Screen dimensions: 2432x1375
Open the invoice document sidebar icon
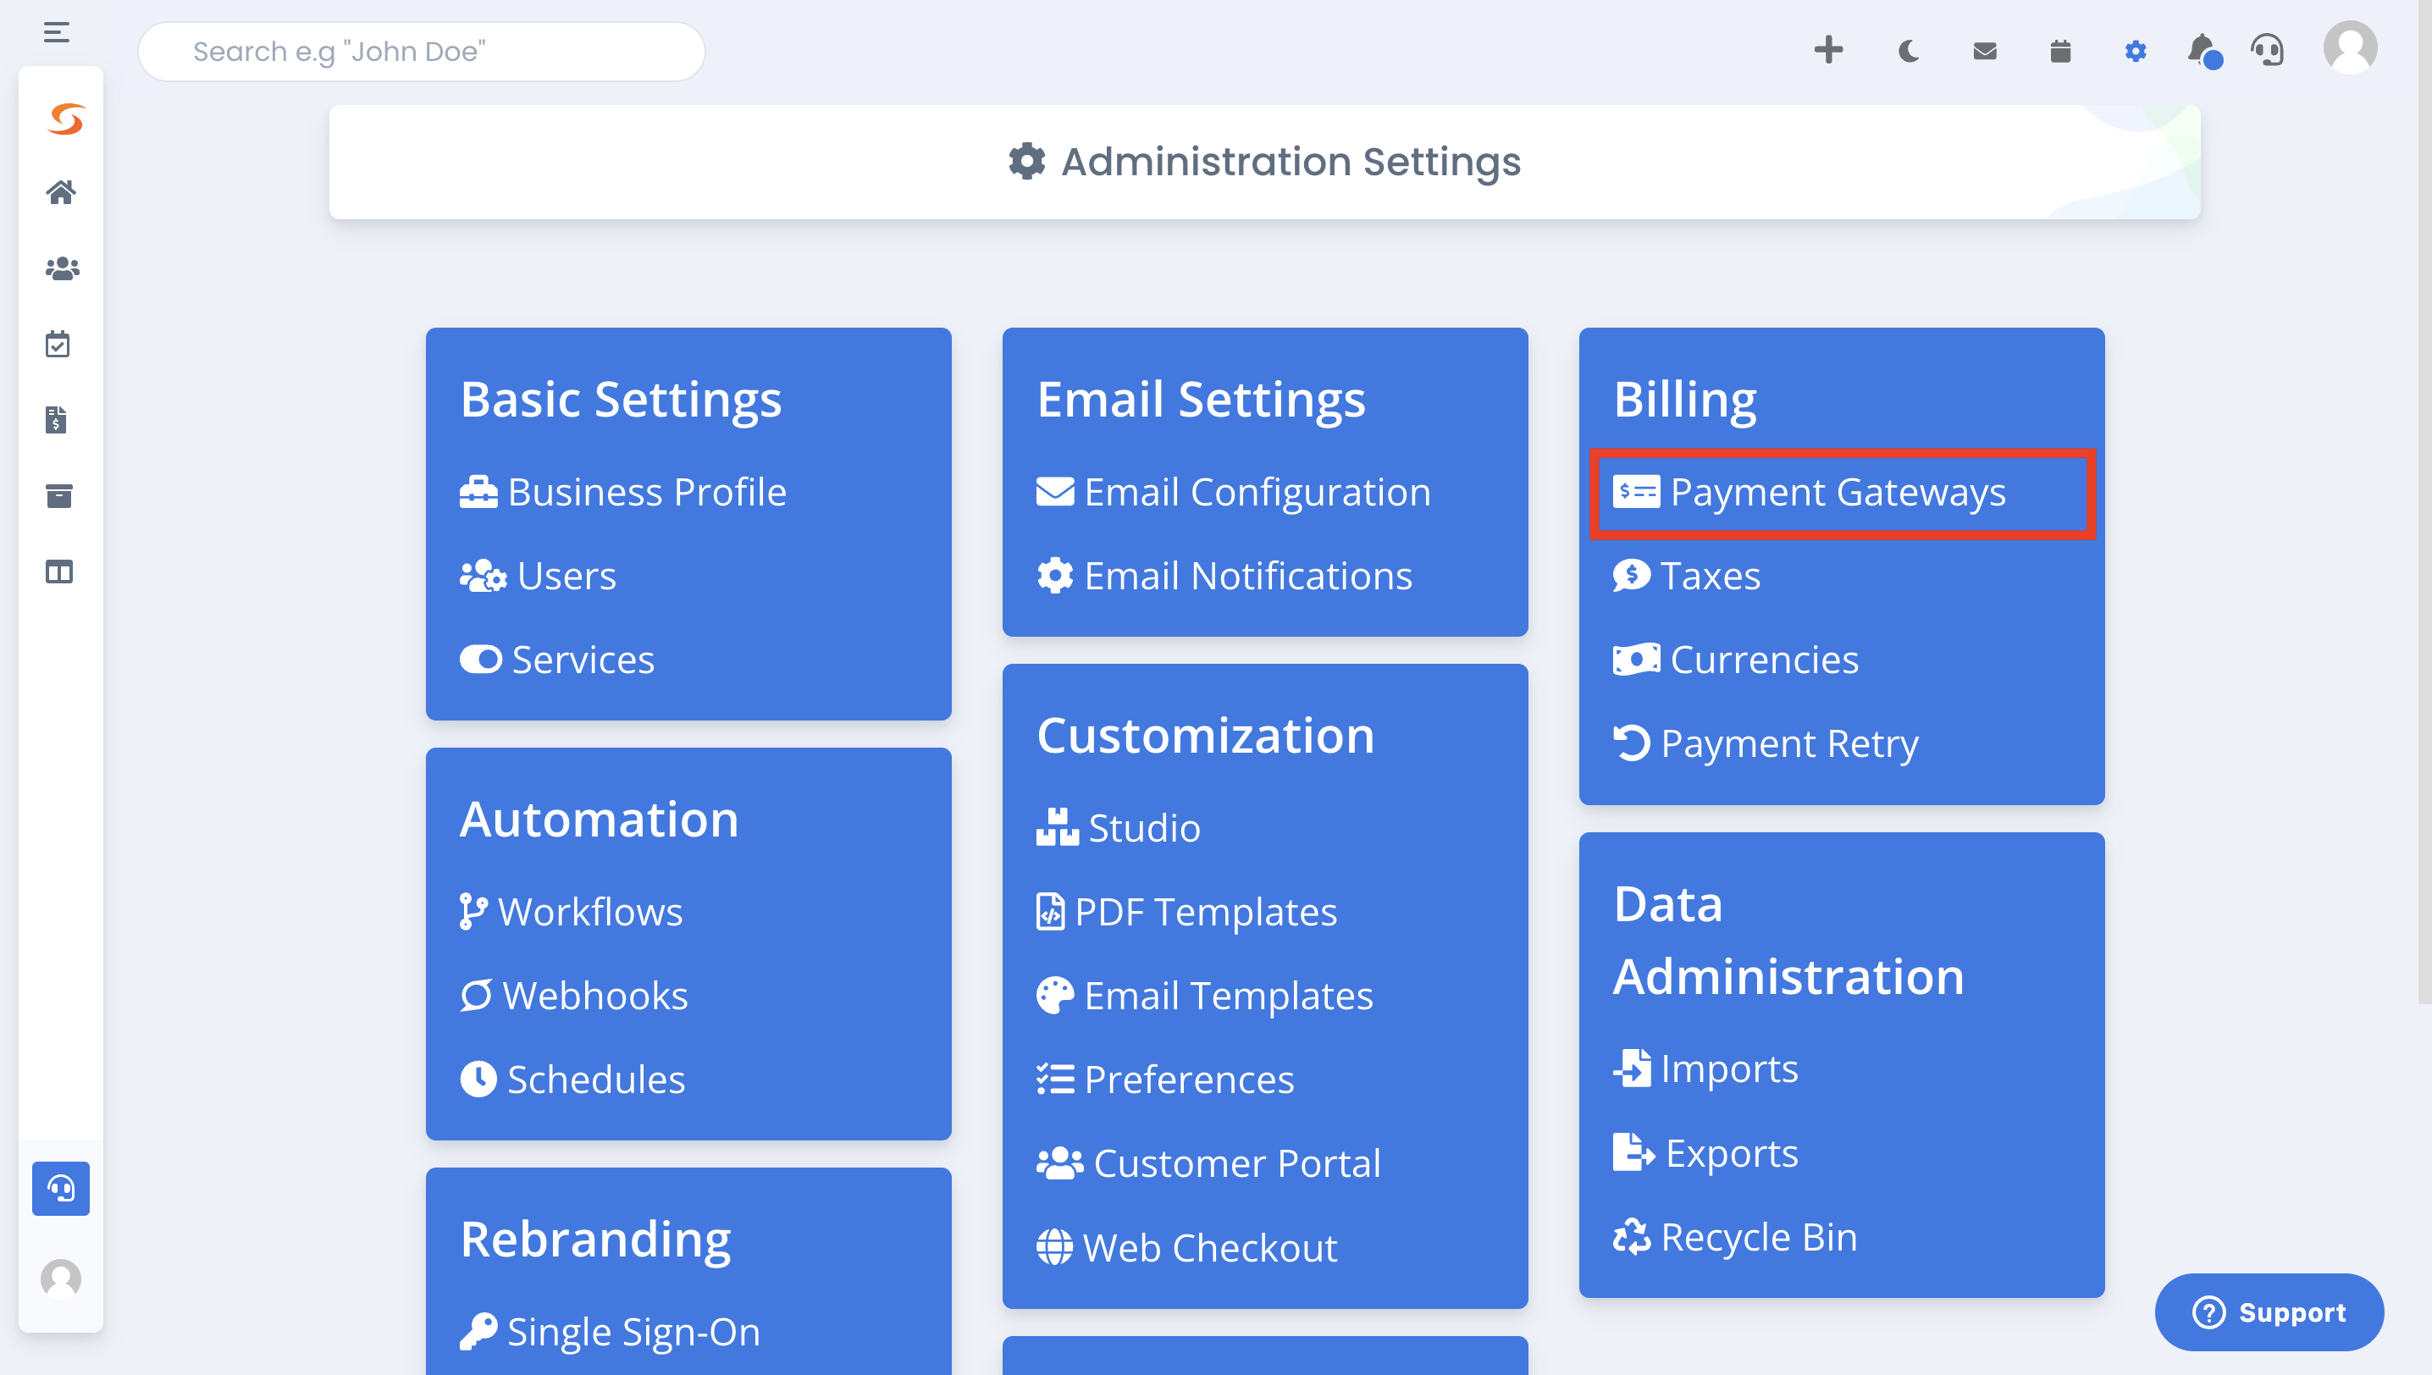pos(57,419)
